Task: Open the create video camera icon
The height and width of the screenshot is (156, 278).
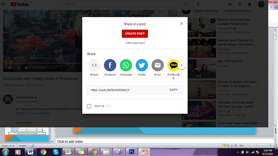Action: tap(230, 4)
